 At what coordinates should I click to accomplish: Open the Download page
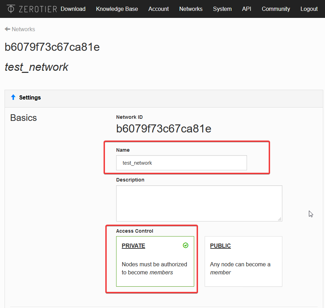[73, 9]
